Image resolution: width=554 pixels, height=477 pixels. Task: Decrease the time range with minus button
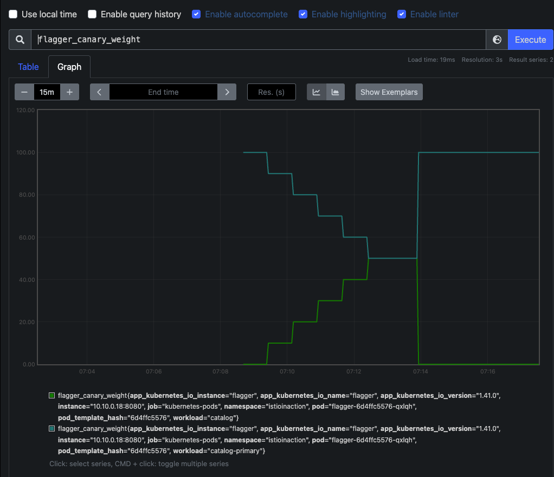pos(24,92)
